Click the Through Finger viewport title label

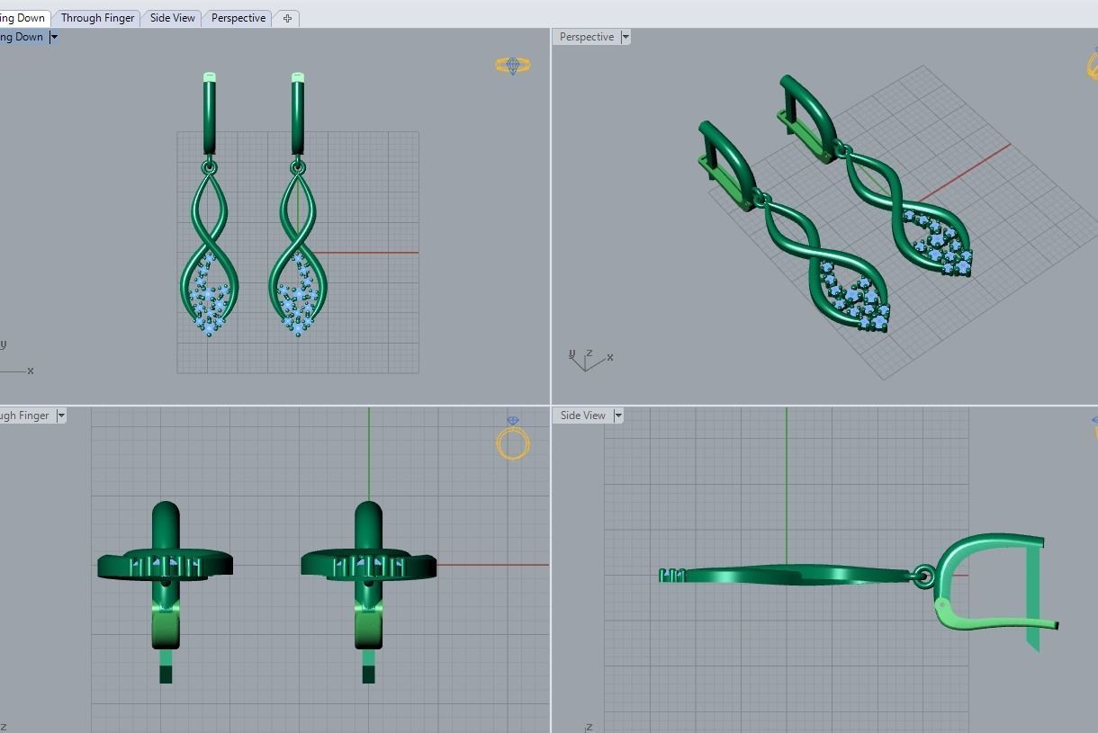click(26, 416)
